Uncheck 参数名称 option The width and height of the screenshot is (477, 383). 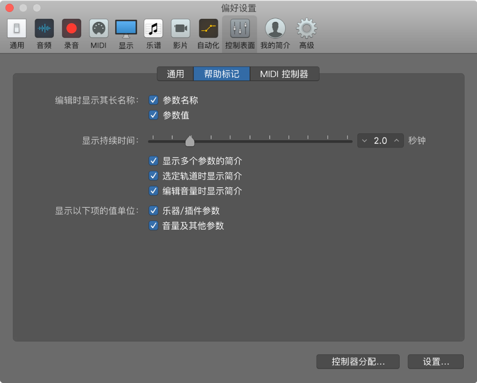[x=153, y=100]
